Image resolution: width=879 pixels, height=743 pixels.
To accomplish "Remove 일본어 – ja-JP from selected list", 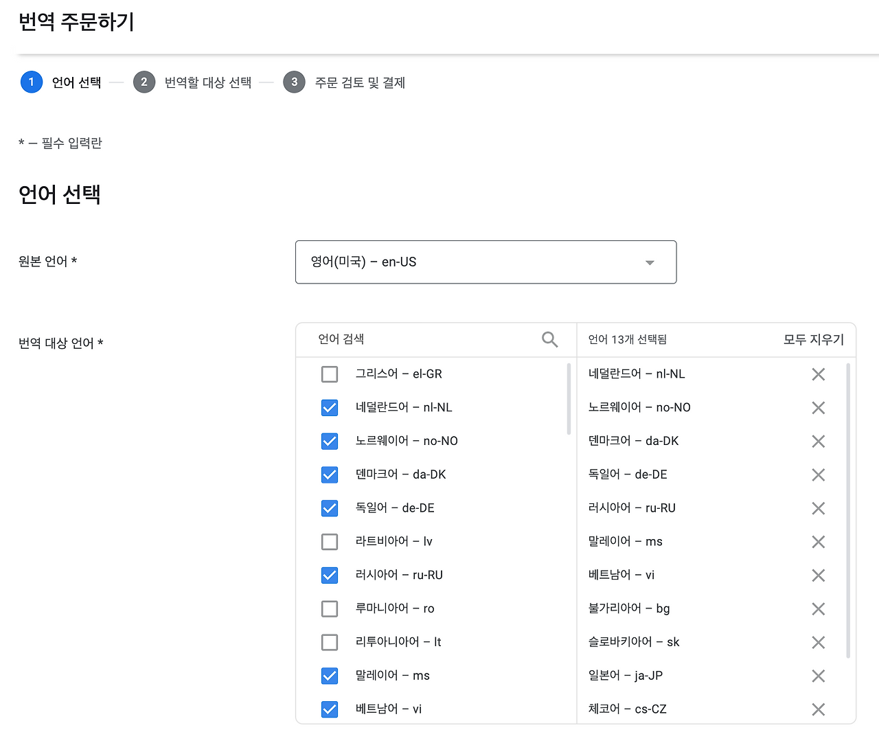I will (818, 676).
